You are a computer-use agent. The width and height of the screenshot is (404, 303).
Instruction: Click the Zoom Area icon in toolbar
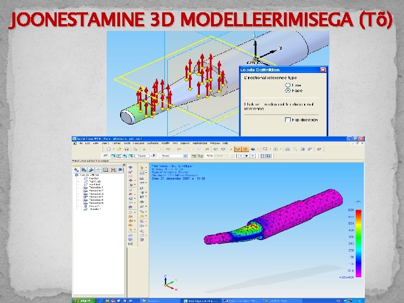click(288, 149)
